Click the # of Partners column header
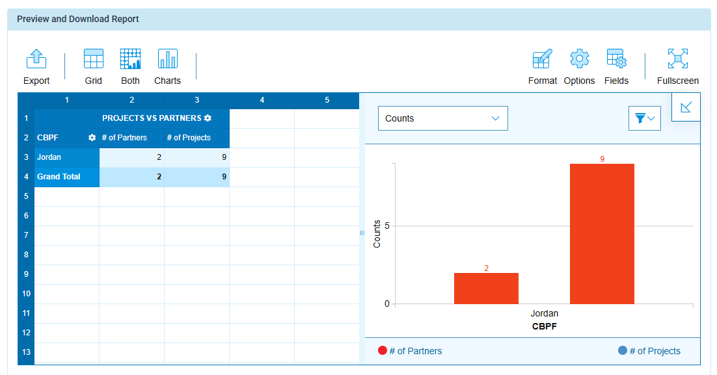The image size is (717, 375). (x=131, y=138)
